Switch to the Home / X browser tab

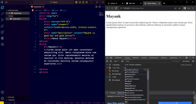click(114, 3)
